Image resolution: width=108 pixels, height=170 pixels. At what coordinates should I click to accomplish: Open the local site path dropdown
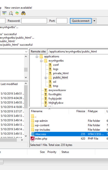[26, 52]
